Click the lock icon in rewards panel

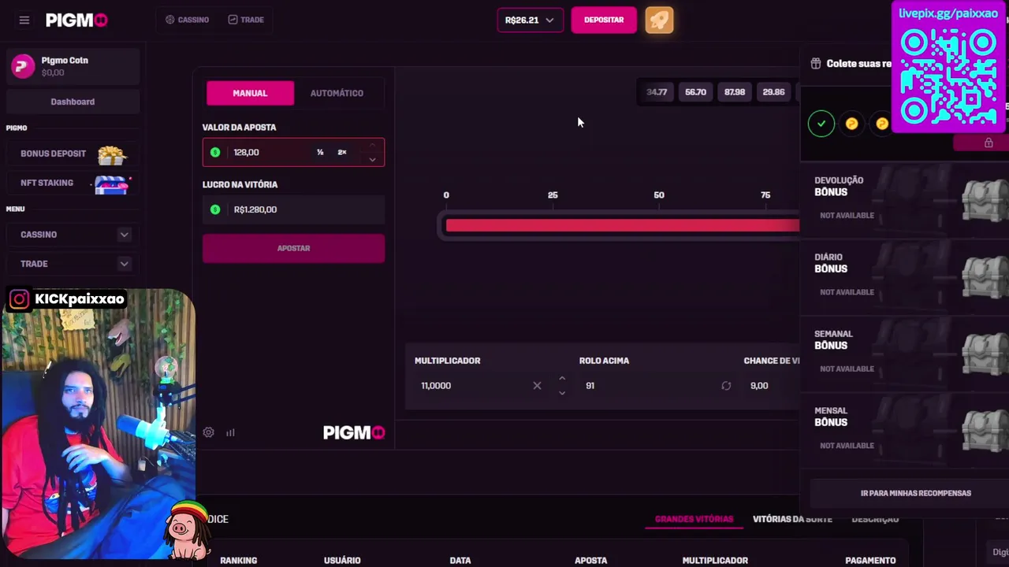989,143
